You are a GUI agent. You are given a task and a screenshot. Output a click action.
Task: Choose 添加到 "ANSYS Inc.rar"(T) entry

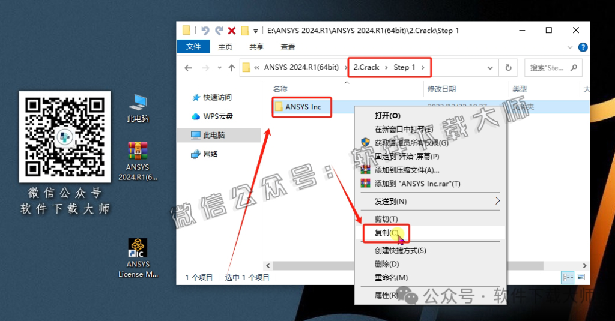[x=430, y=184]
